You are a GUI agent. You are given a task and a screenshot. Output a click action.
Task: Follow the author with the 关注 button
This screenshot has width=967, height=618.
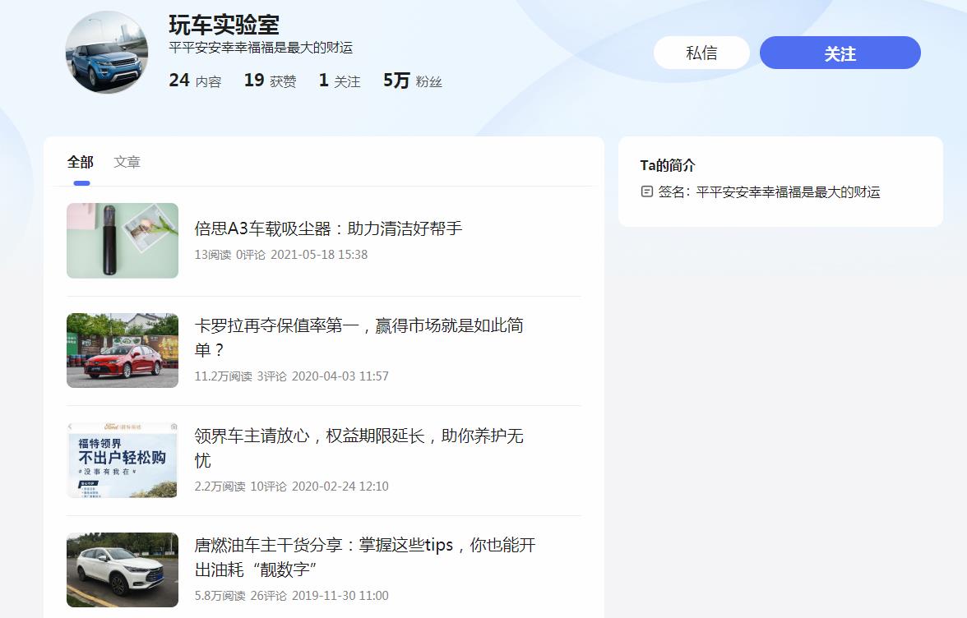tap(840, 53)
